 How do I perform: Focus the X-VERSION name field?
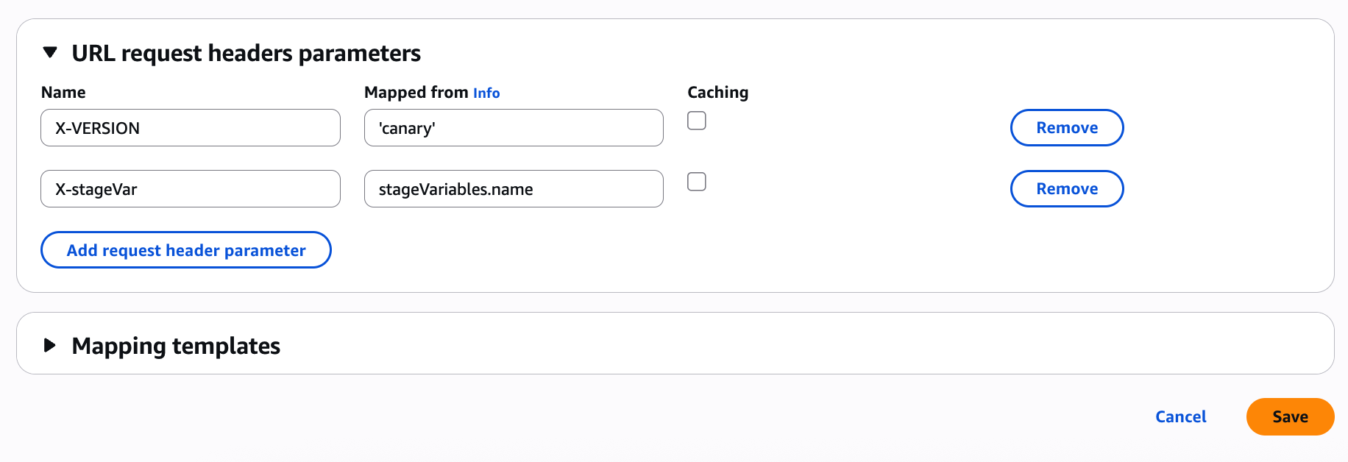point(191,128)
